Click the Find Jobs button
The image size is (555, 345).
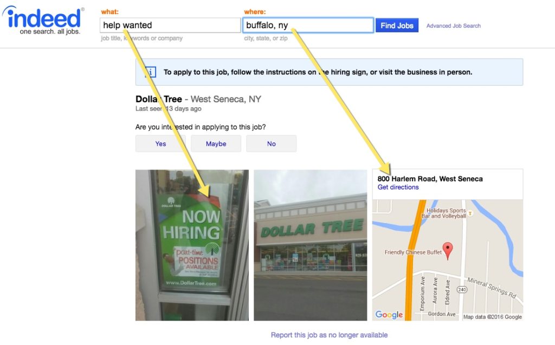pos(397,25)
